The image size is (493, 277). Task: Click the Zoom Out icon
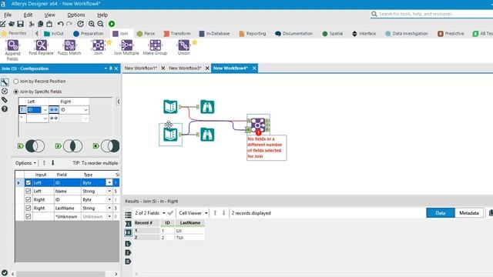100,24
